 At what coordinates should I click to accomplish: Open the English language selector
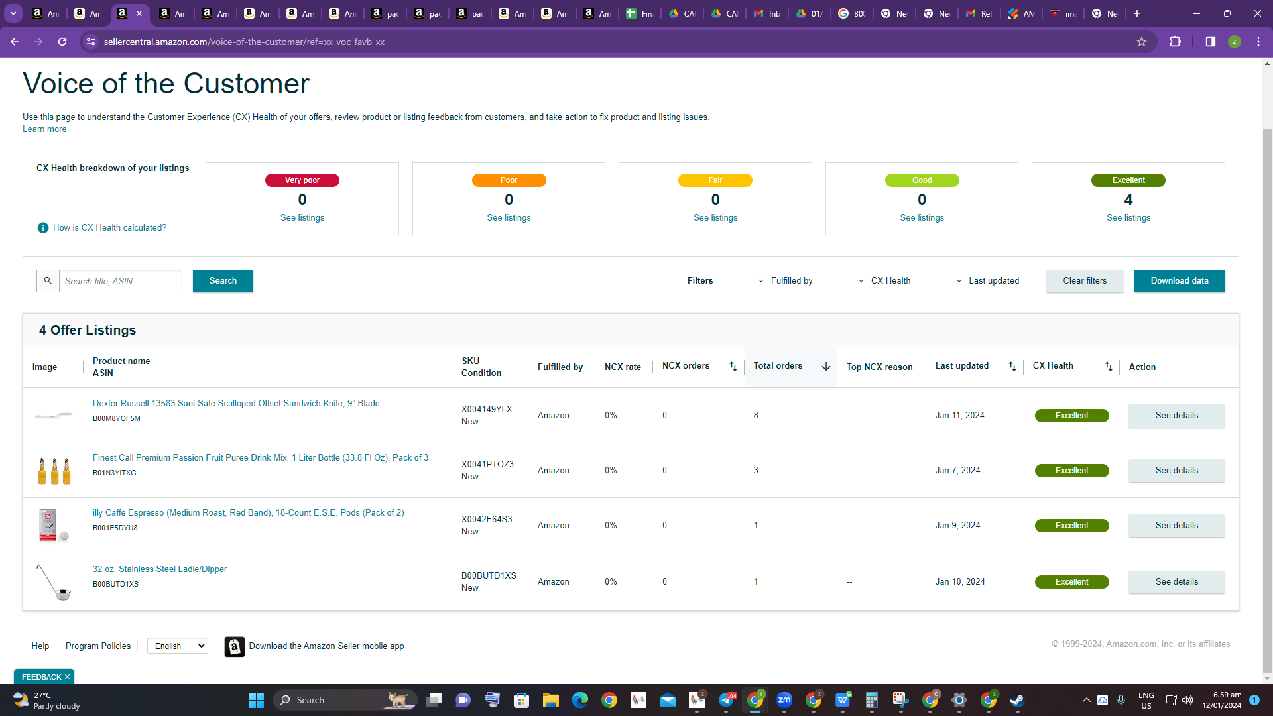click(x=178, y=646)
